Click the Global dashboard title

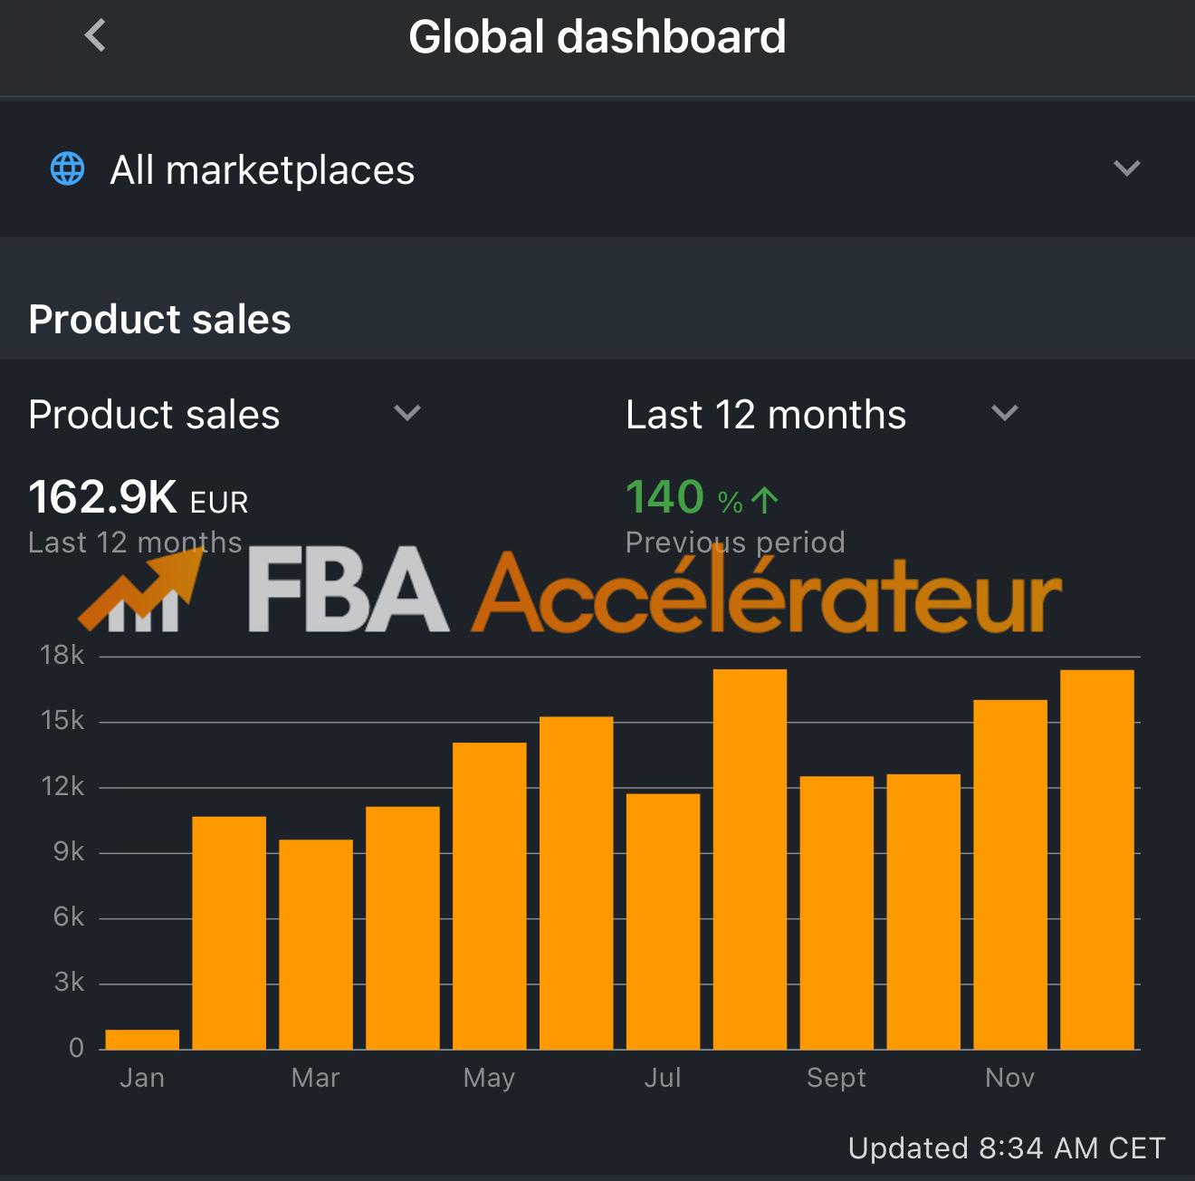pyautogui.click(x=597, y=37)
